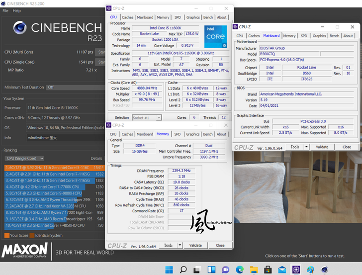Viewport: 362px width, 275px height.
Task: Switch to the SPD tab in memory CPU-Z window
Action: point(178,134)
